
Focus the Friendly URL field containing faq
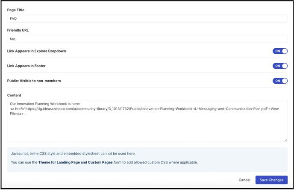click(147, 39)
